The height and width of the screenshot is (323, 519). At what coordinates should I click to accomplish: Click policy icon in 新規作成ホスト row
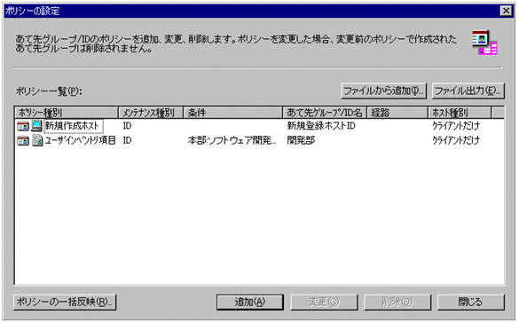(x=23, y=126)
